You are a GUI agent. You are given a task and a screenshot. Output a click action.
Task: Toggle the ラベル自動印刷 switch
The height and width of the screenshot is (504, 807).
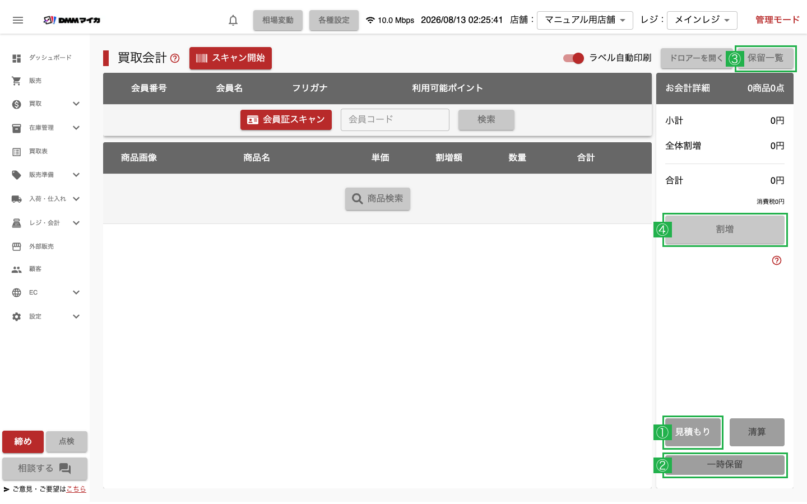click(x=573, y=58)
